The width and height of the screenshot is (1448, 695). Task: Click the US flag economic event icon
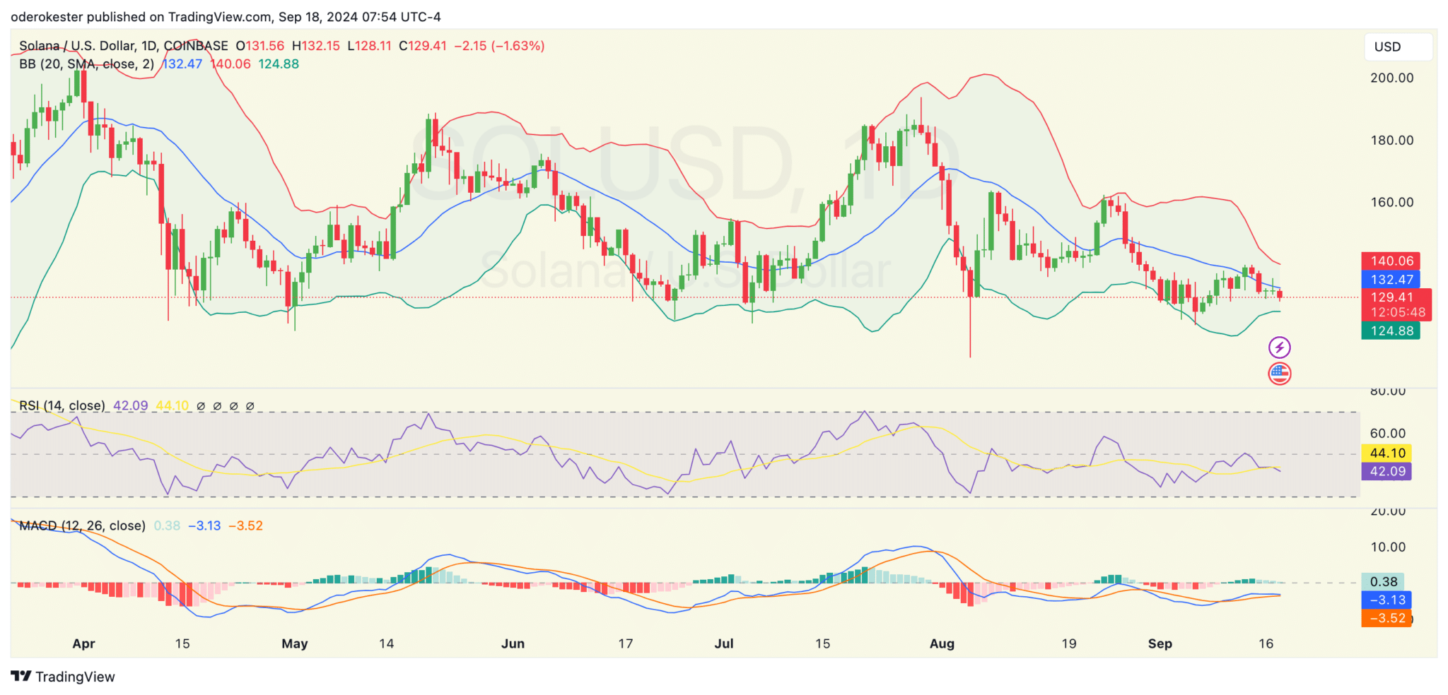pyautogui.click(x=1279, y=374)
